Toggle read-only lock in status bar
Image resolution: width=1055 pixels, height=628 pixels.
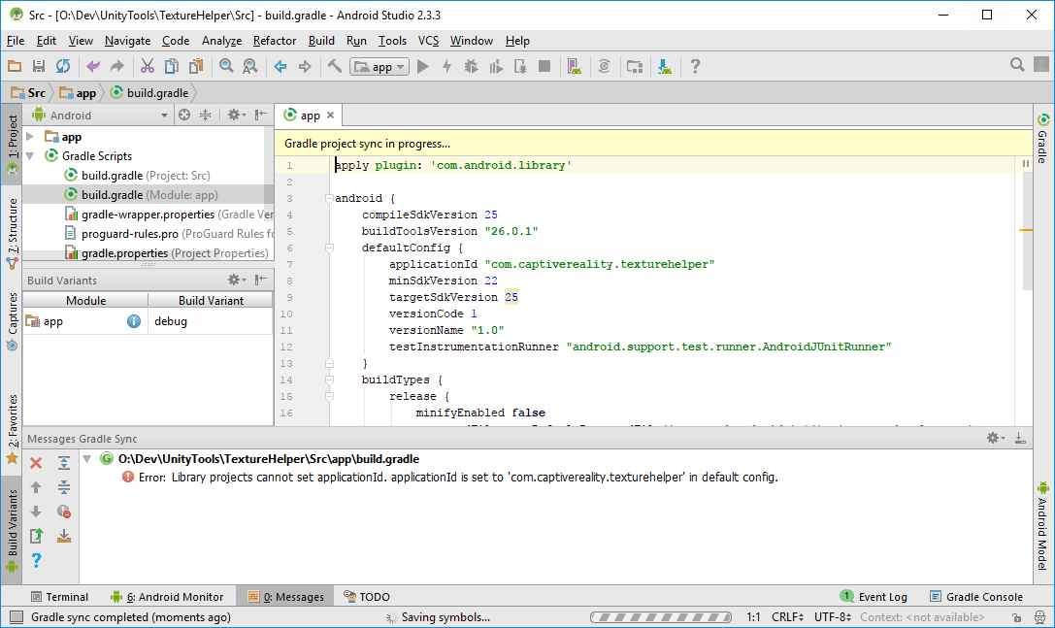[1016, 617]
